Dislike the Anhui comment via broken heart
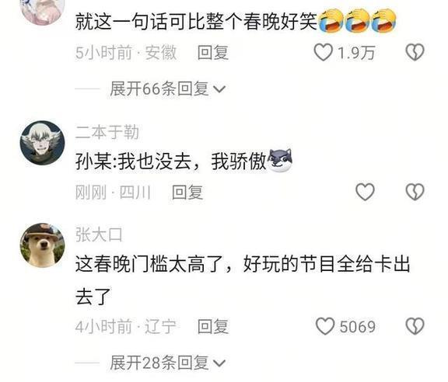448x382 pixels. point(415,52)
